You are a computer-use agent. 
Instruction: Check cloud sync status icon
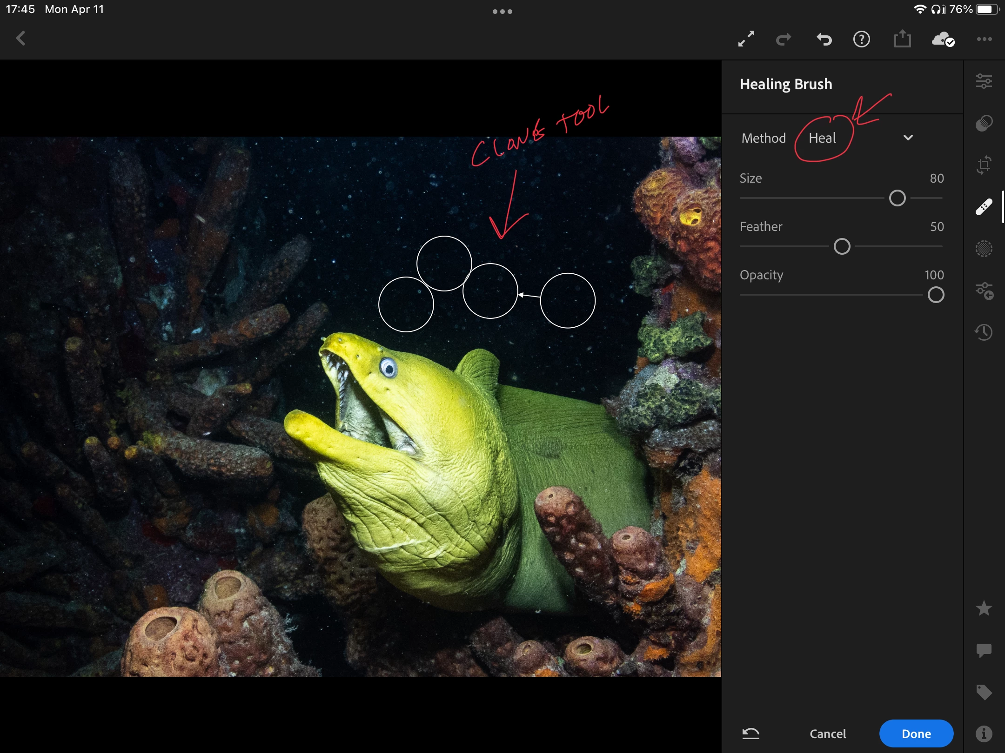pos(943,40)
